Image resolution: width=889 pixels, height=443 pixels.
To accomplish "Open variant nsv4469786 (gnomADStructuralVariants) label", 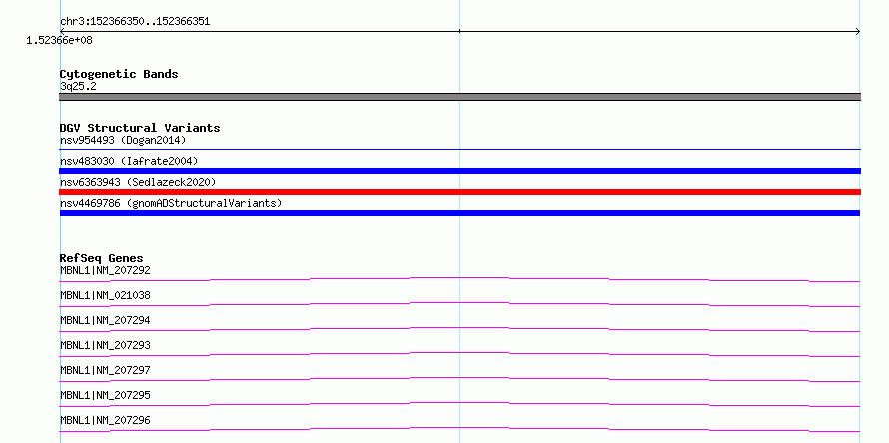I will point(171,203).
